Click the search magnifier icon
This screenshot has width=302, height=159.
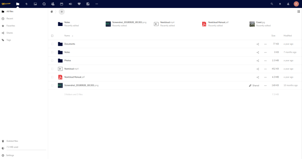point(272,4)
